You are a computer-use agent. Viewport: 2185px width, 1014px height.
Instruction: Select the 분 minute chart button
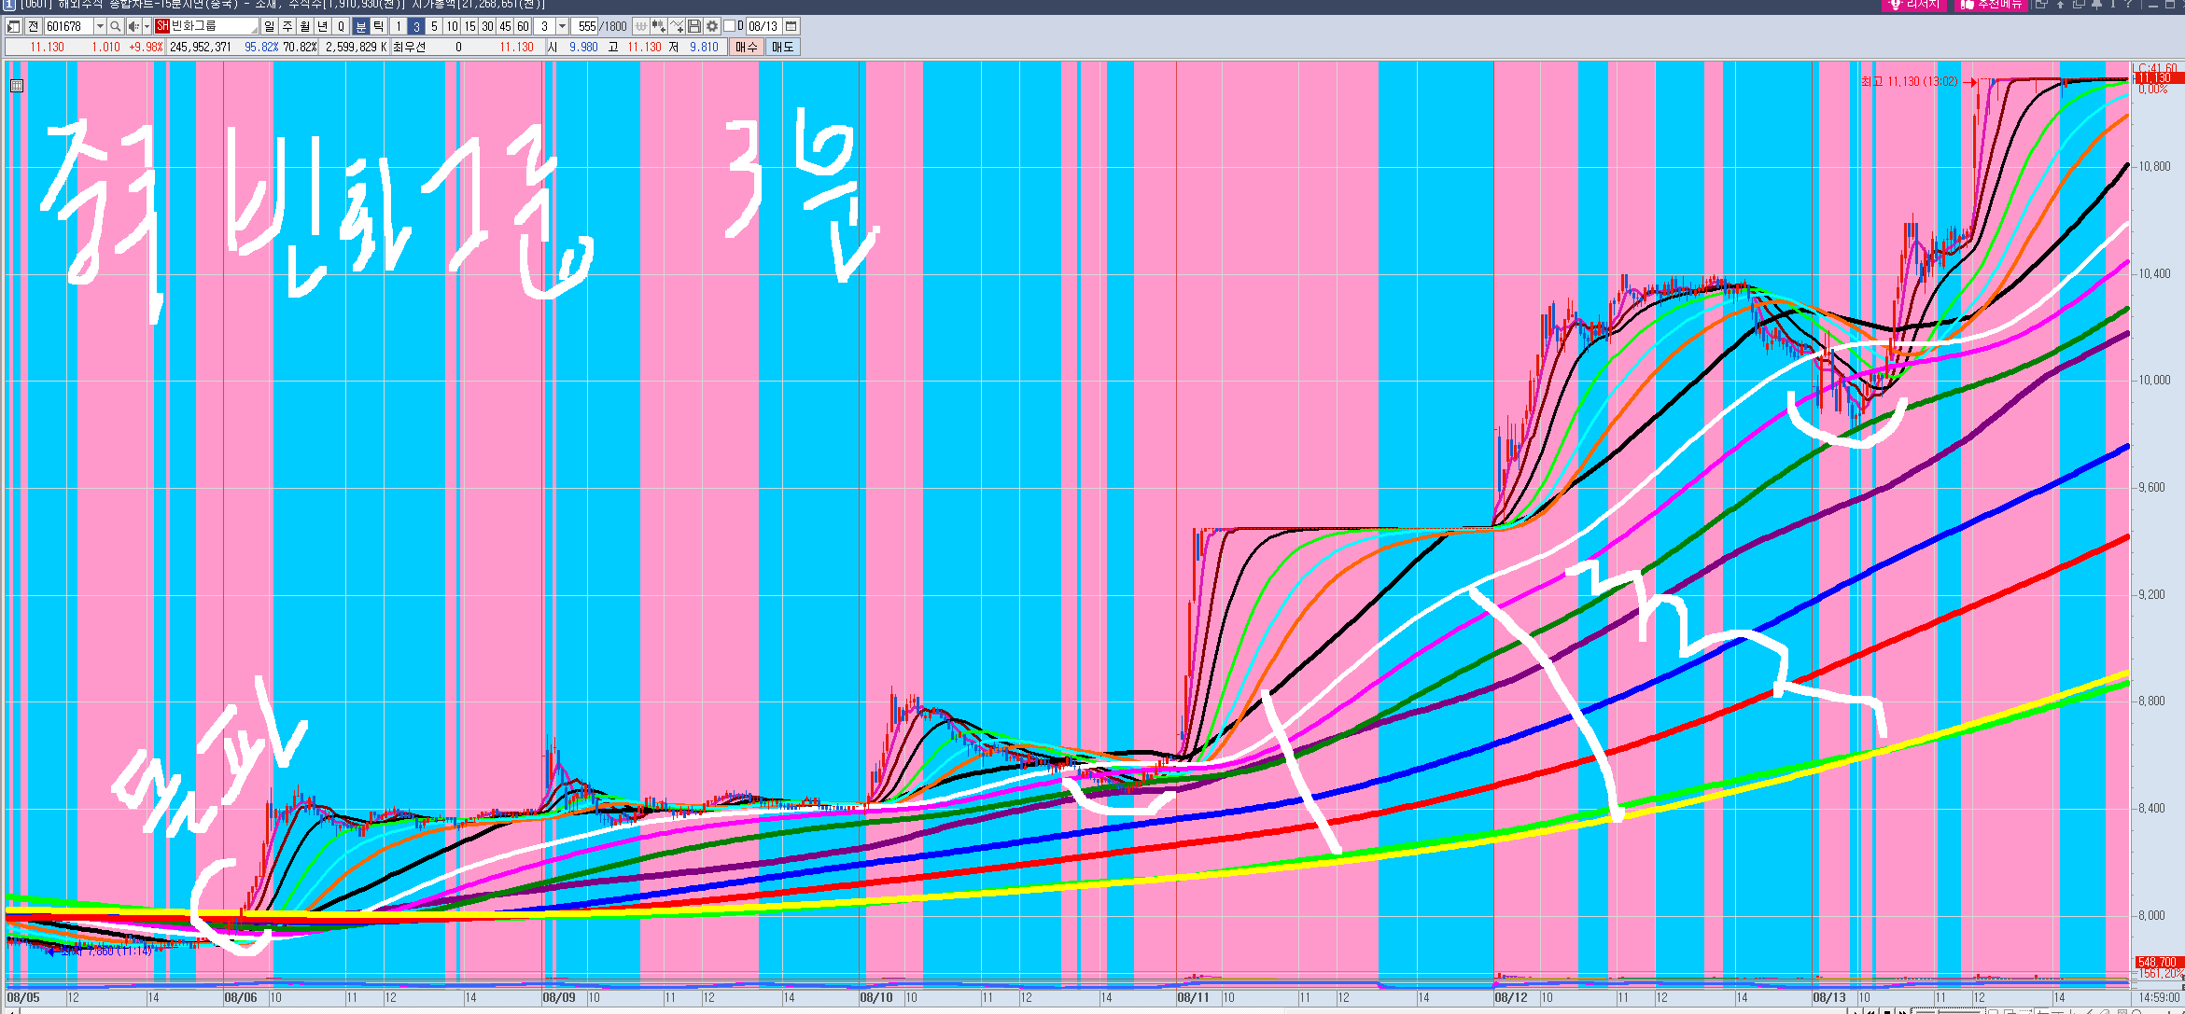[361, 26]
